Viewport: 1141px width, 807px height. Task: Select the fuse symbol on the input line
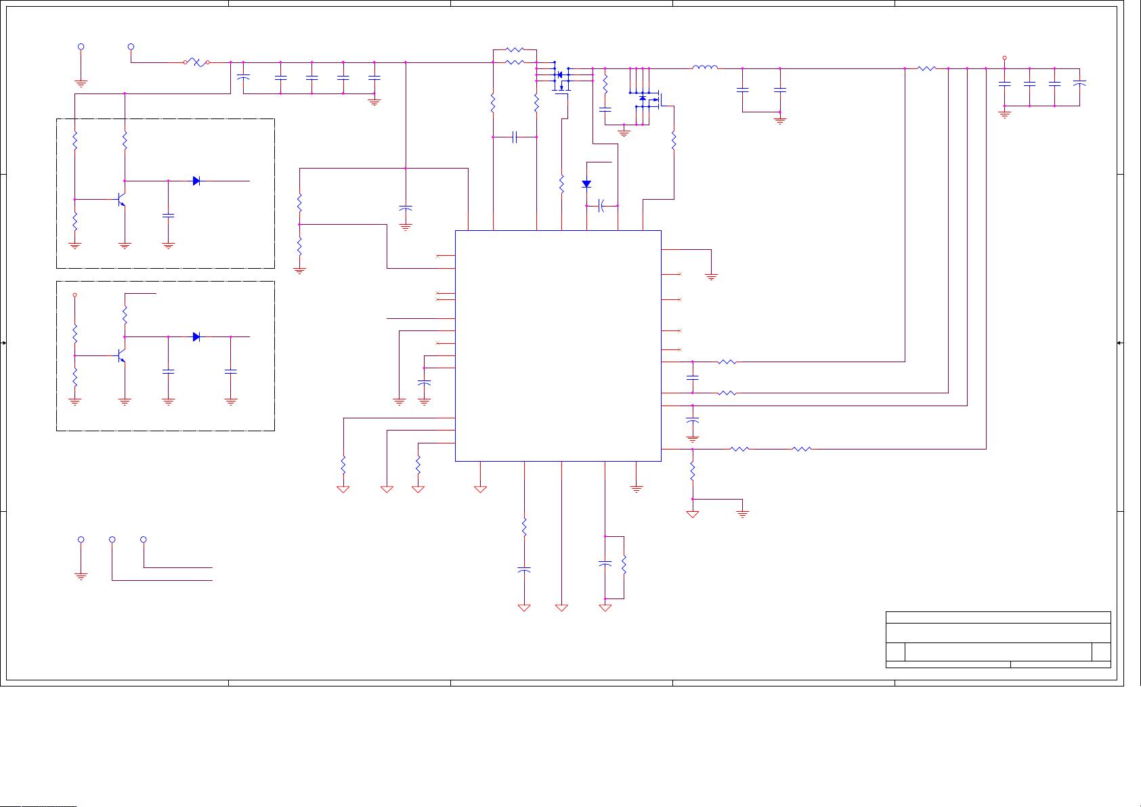(196, 62)
